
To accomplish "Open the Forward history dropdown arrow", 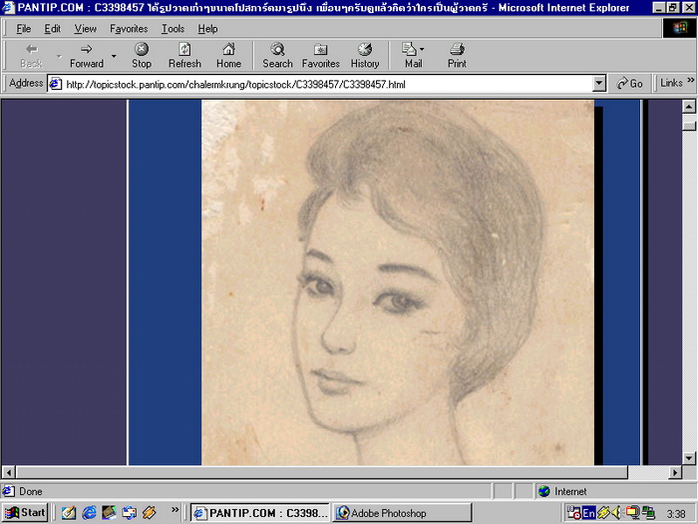I will click(114, 56).
